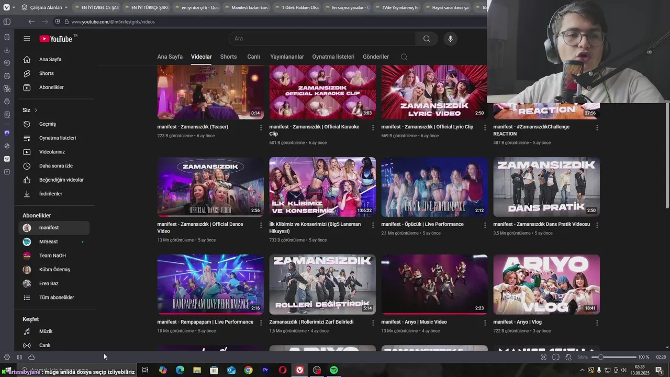Expand the Siz section
This screenshot has height=377, width=670.
coord(30,110)
